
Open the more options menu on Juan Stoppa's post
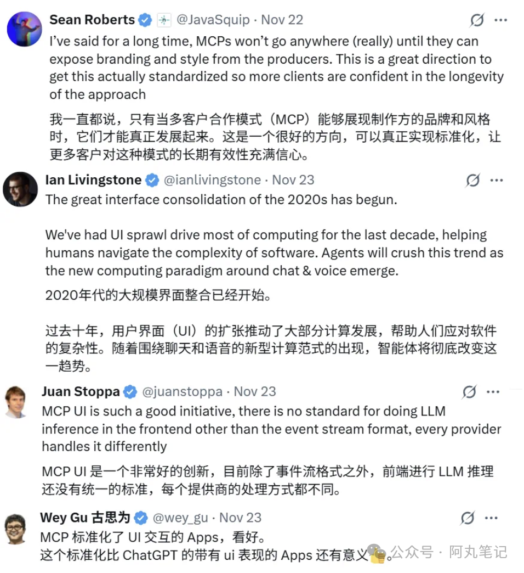pos(494,391)
